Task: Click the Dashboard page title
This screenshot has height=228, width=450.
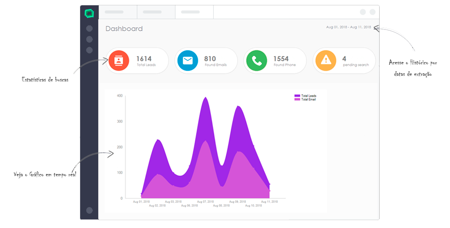Action: click(124, 29)
